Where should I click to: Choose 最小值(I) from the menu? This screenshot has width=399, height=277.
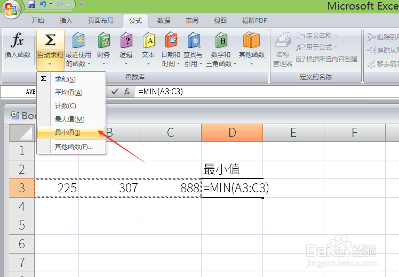coord(71,133)
